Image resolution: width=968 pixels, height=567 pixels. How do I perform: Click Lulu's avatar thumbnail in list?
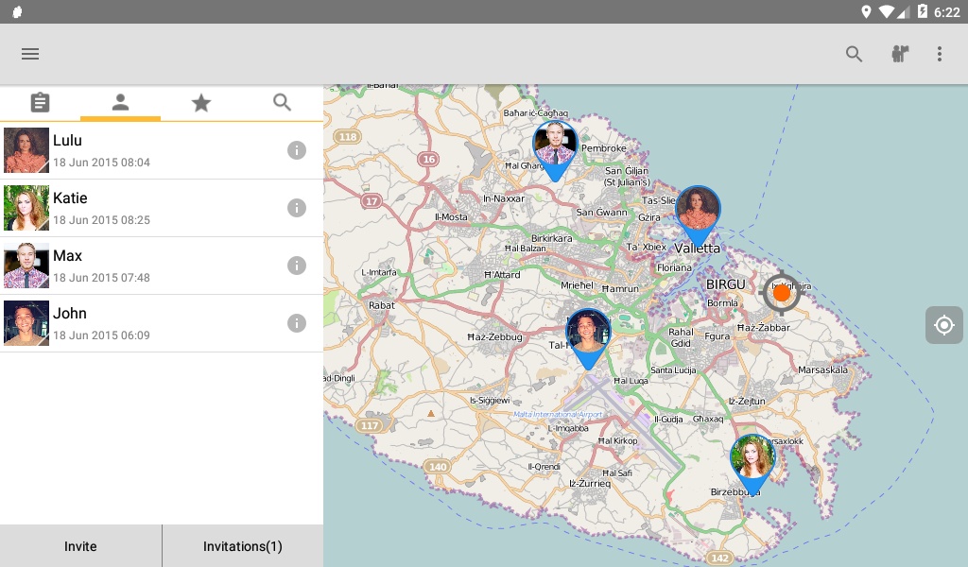click(x=26, y=150)
